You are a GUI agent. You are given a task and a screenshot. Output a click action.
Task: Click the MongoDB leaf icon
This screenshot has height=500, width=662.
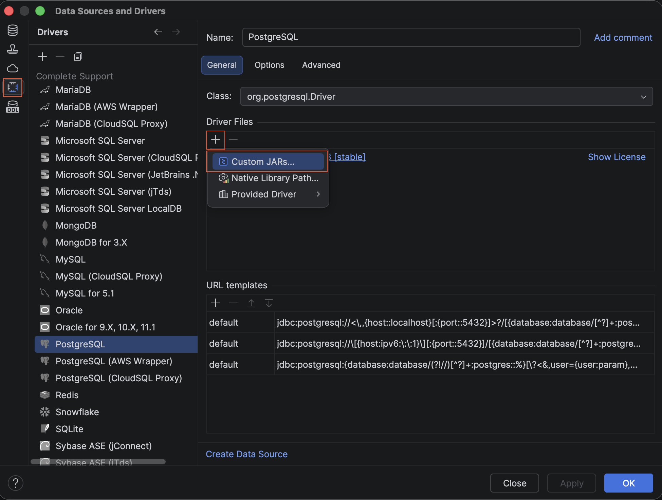pos(45,225)
